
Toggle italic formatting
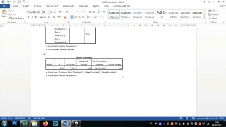point(32,17)
